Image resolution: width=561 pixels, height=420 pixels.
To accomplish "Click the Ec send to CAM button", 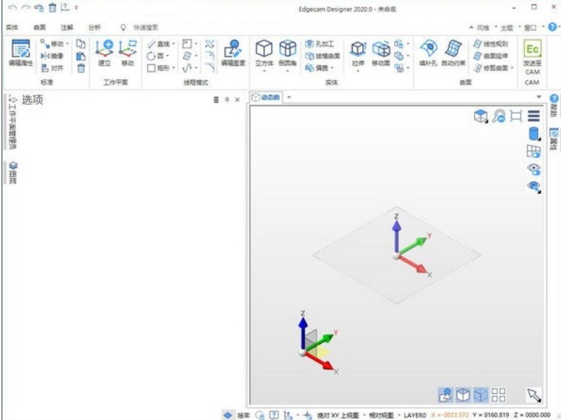I will point(532,56).
